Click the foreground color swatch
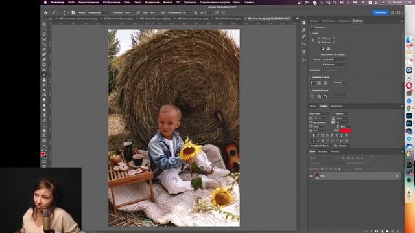 coord(43,154)
